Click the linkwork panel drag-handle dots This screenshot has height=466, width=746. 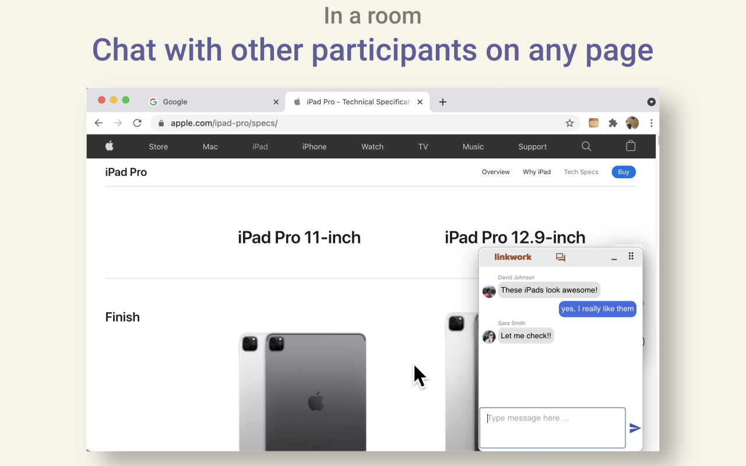point(631,256)
